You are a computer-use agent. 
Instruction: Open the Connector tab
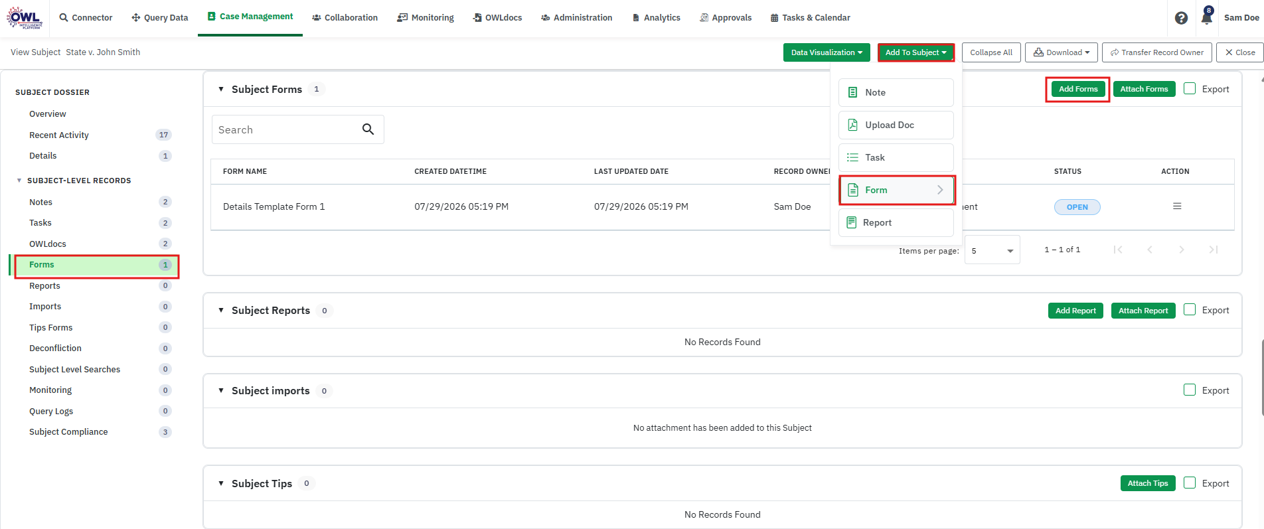tap(86, 18)
